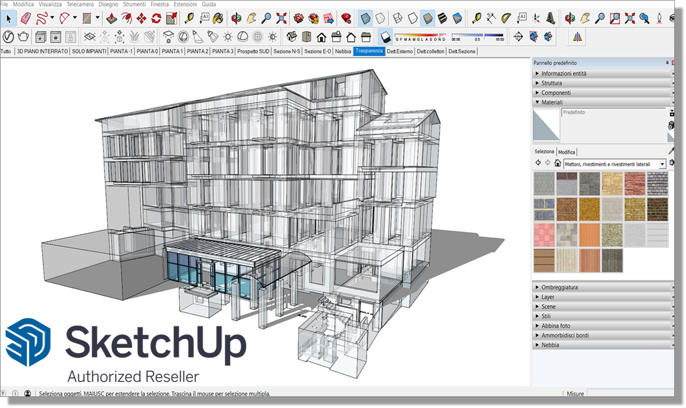This screenshot has width=686, height=408.
Task: Click the Zoom Extents tool
Action: pos(281,19)
